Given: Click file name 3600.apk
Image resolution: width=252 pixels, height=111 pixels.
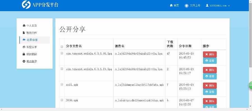Looking at the screenshot, I should point(72,100).
